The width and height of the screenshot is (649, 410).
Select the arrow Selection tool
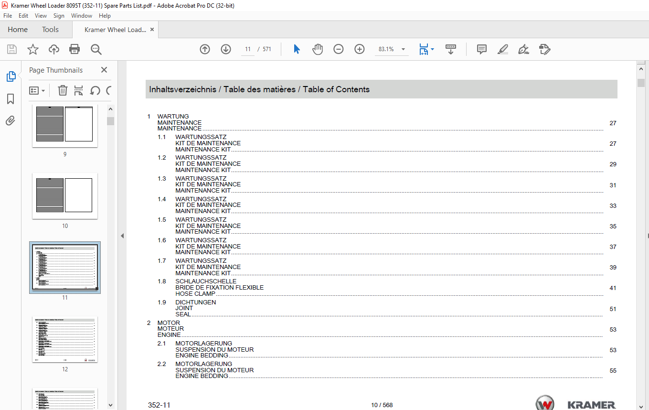[297, 49]
